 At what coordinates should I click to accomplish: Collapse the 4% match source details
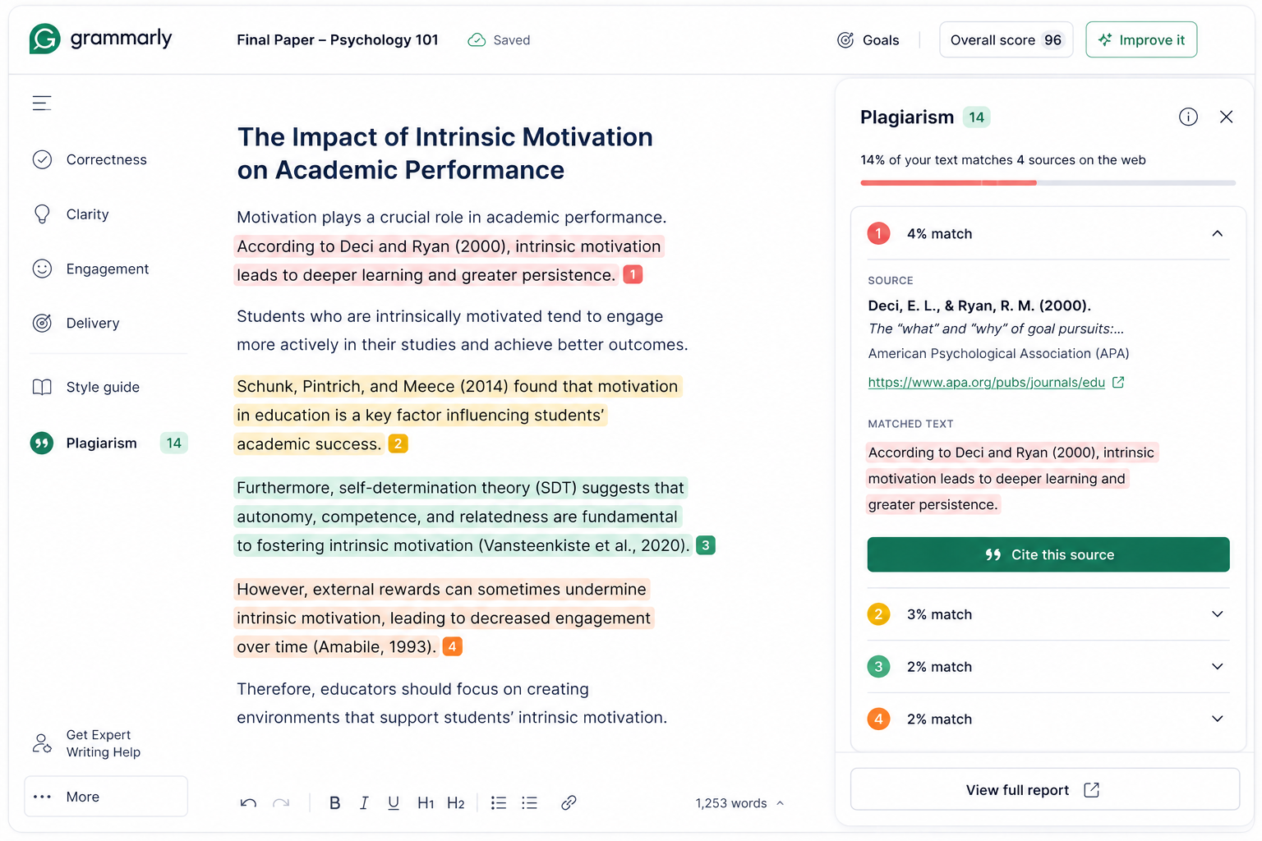point(1217,233)
